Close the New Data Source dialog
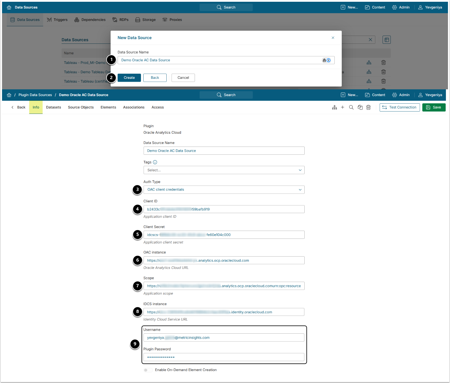 (x=333, y=38)
